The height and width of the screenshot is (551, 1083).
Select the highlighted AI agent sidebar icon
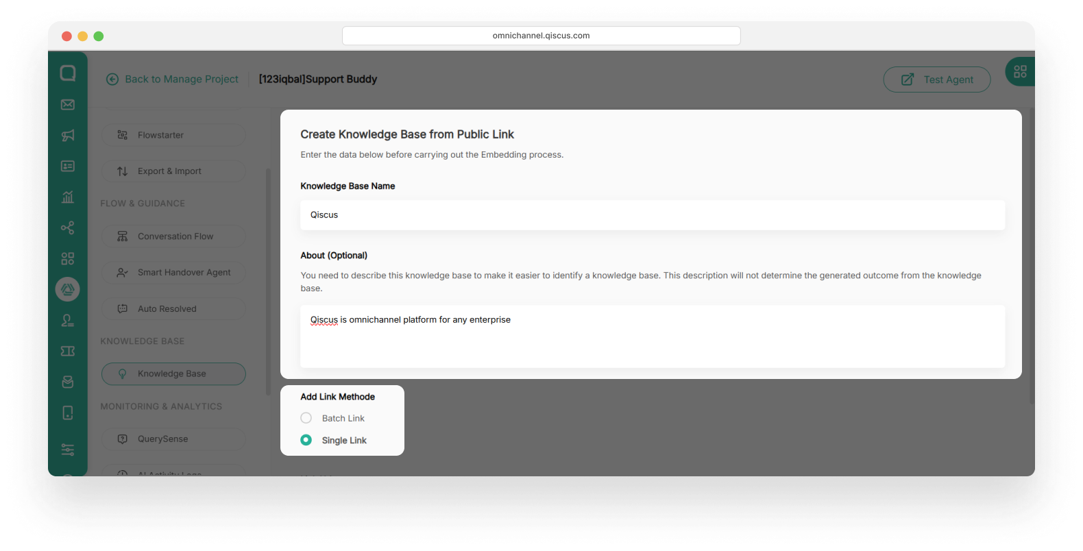coord(68,289)
